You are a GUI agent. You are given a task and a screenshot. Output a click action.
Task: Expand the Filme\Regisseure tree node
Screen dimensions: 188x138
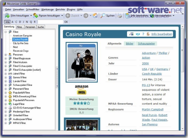pyautogui.click(x=6, y=59)
